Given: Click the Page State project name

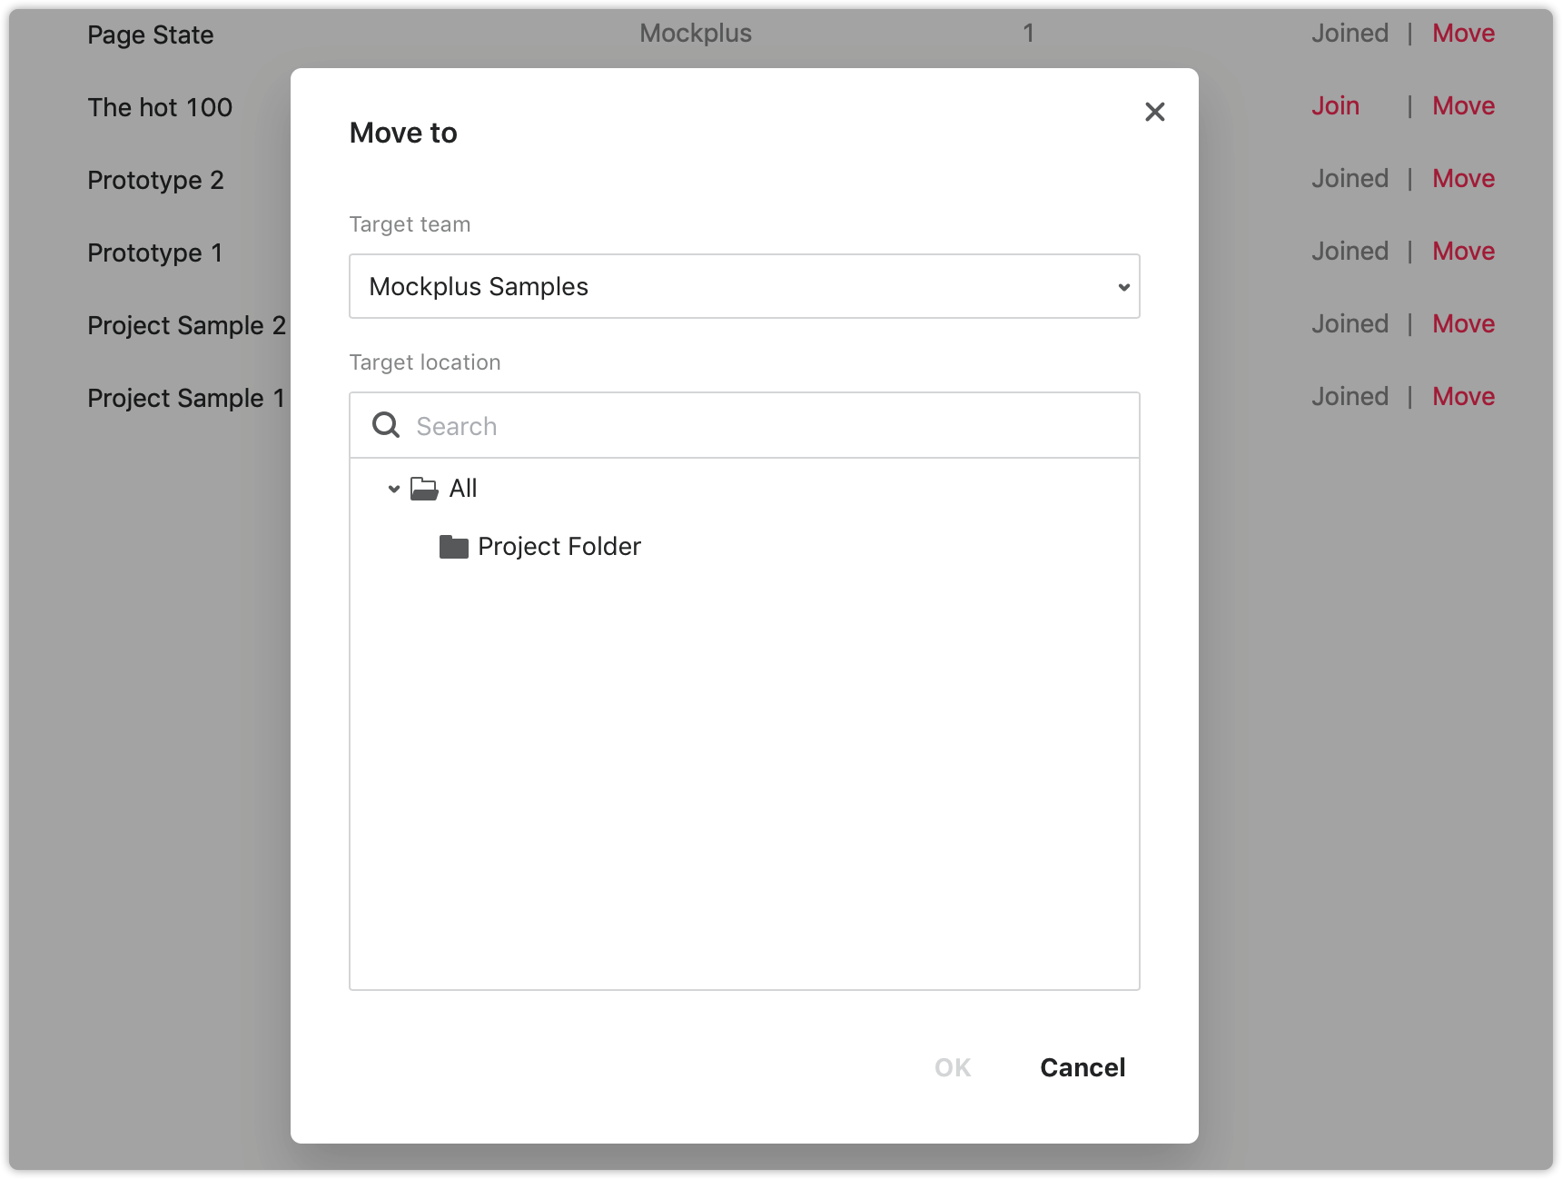Looking at the screenshot, I should 151,35.
